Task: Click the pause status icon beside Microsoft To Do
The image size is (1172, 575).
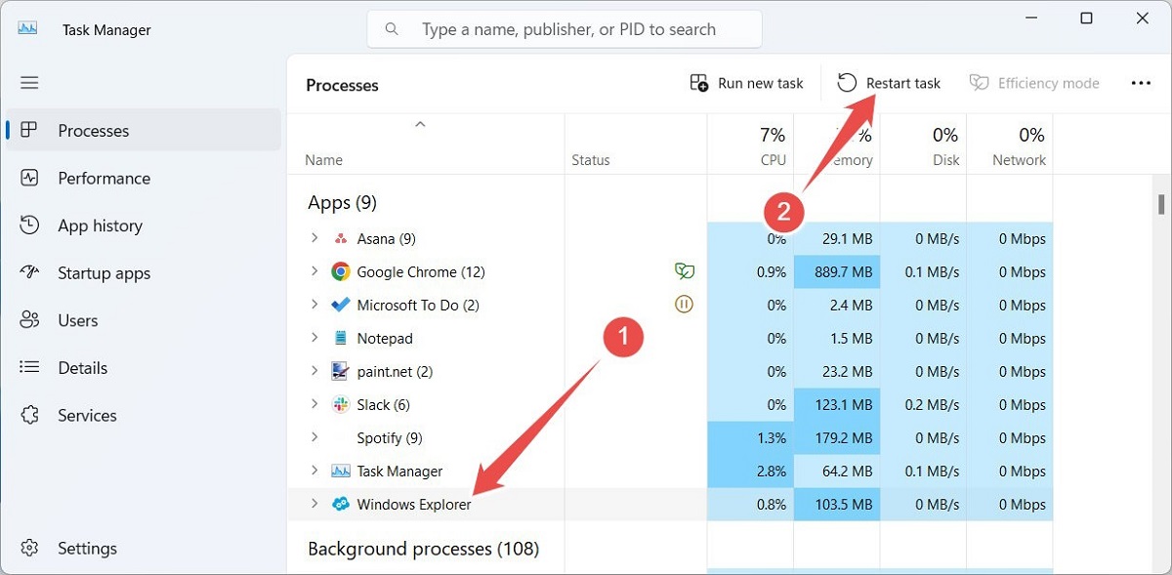Action: [684, 304]
